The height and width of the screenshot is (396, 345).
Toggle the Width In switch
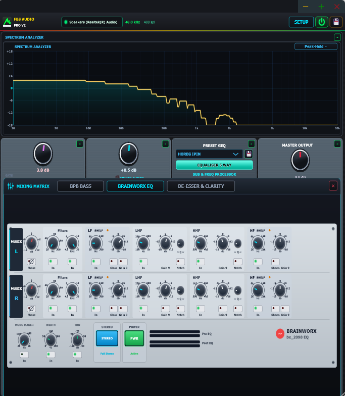coord(51,355)
